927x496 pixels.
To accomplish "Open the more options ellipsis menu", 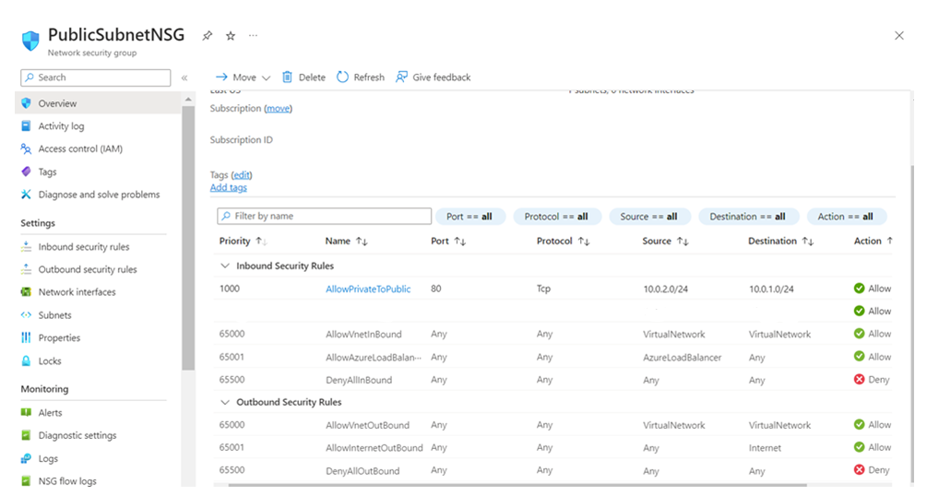I will (x=253, y=36).
